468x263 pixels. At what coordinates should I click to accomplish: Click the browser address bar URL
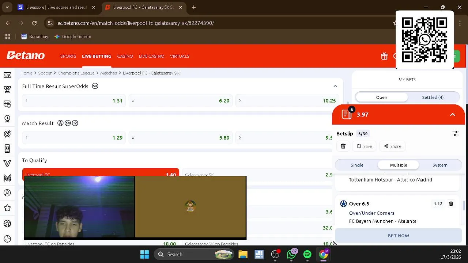click(x=136, y=23)
